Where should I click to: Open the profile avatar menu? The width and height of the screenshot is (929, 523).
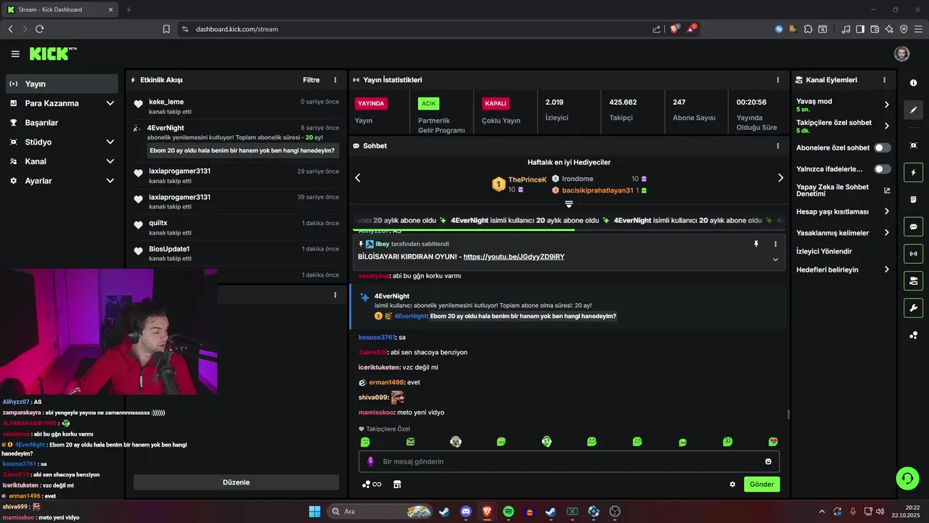pos(901,54)
